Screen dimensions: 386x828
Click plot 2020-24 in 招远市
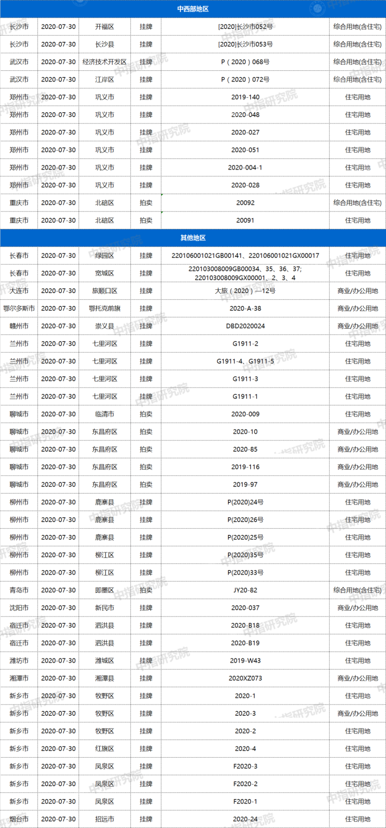(245, 819)
